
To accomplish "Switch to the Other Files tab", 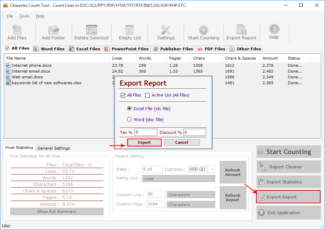I will 245,49.
